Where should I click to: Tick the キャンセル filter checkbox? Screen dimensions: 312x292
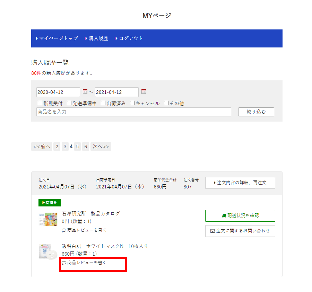point(132,103)
